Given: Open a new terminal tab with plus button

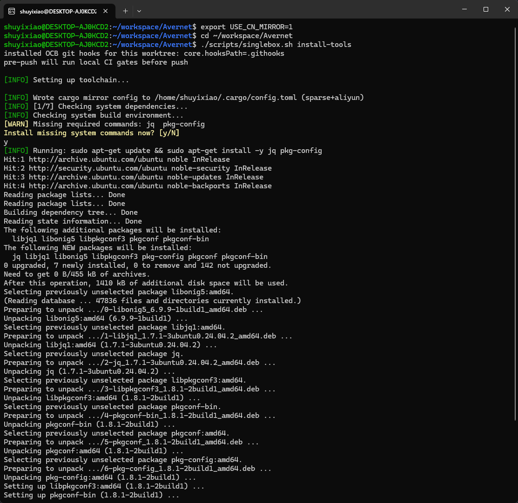Looking at the screenshot, I should click(125, 11).
